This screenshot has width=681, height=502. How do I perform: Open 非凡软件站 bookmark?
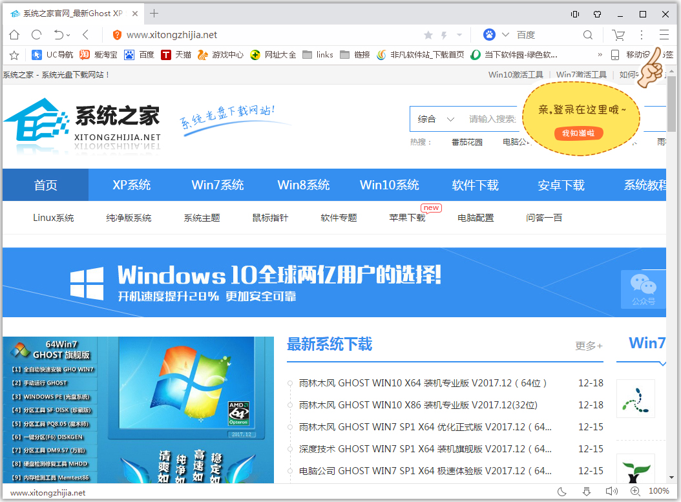(x=420, y=55)
